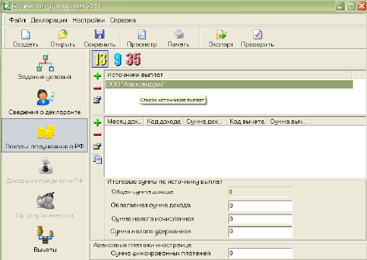The height and width of the screenshot is (260, 367).
Task: Click the Месяц дохода column header
Action: pyautogui.click(x=125, y=122)
